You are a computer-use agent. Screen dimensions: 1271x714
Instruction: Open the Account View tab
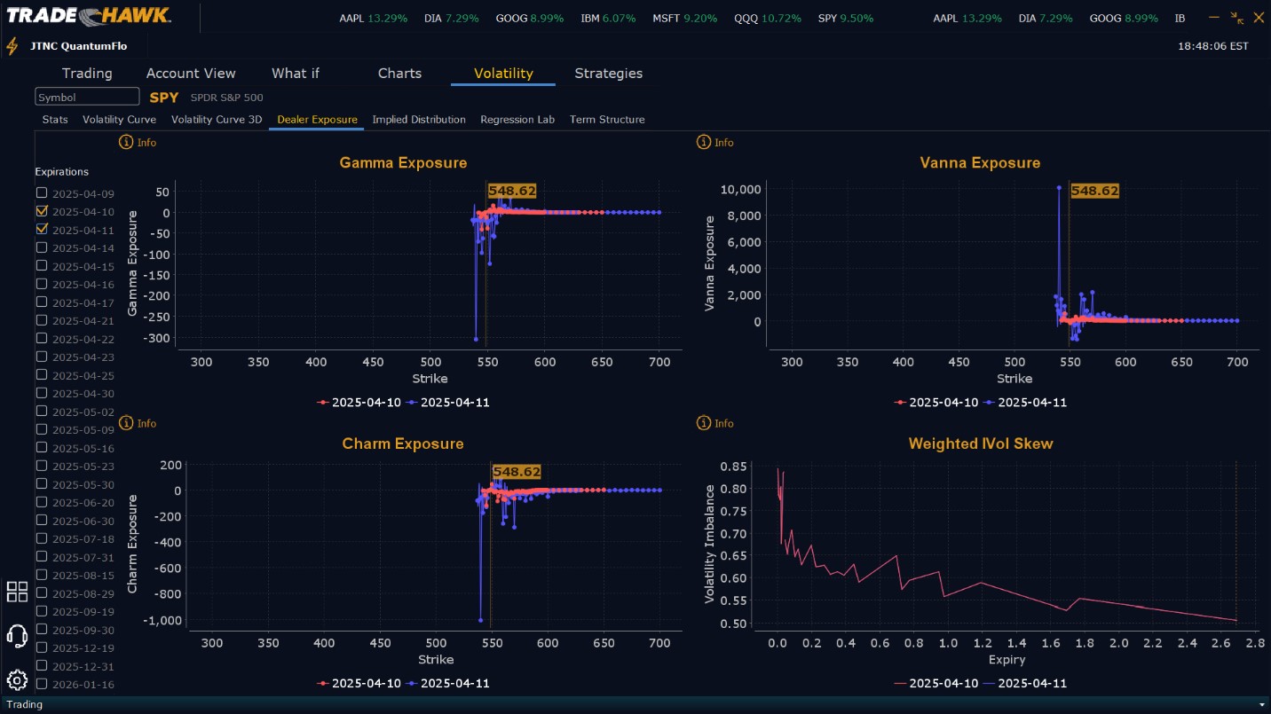(x=191, y=74)
